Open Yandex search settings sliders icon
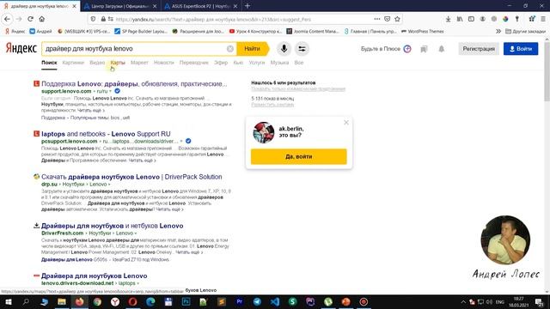The image size is (550, 309). (x=302, y=49)
